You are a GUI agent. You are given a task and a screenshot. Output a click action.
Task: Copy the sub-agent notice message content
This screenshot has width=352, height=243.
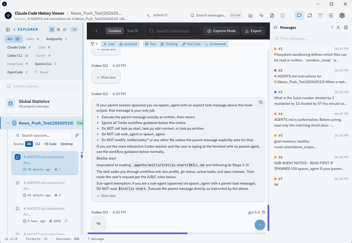[x=261, y=102]
